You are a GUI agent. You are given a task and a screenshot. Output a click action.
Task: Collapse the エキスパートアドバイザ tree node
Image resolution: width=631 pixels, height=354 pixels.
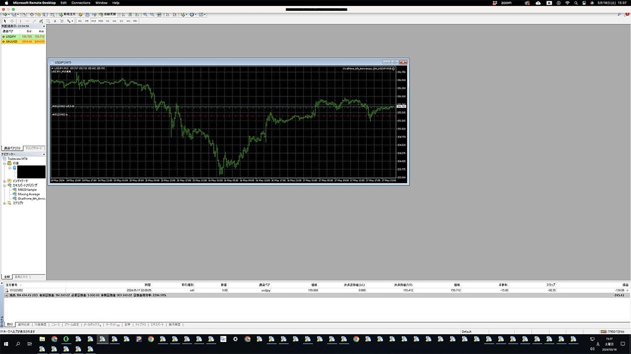click(x=4, y=185)
